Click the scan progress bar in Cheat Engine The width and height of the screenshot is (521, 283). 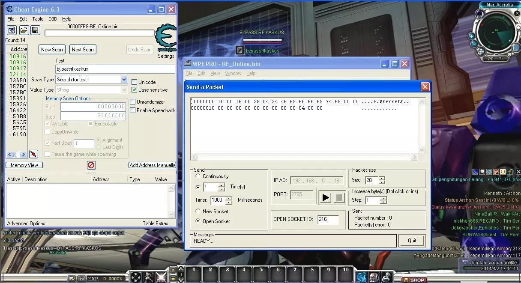pos(99,33)
